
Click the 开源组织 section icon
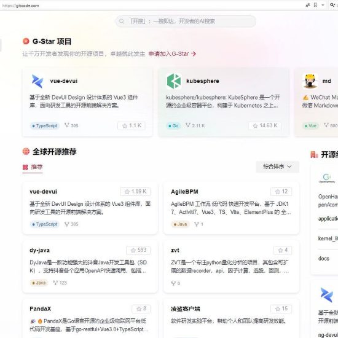(x=314, y=154)
